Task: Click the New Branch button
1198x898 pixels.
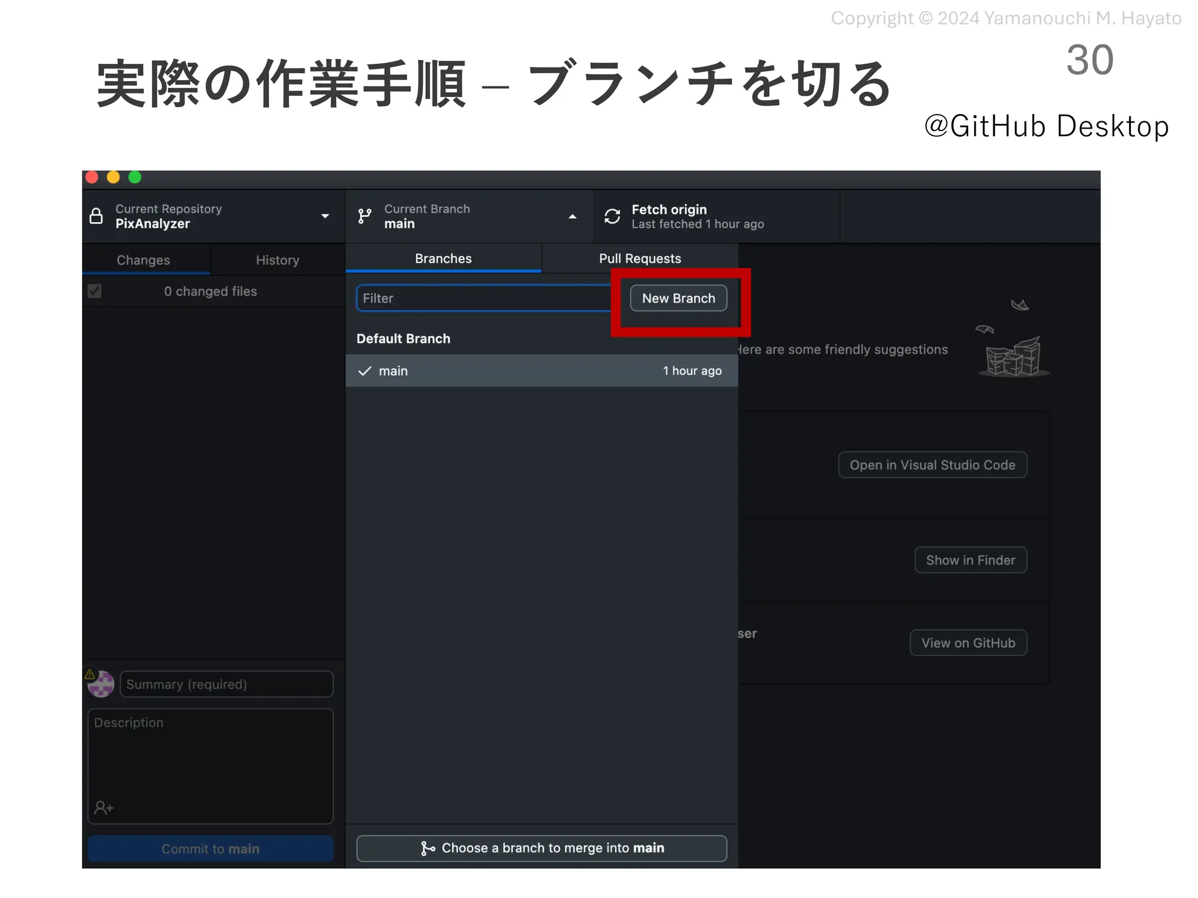Action: 679,298
